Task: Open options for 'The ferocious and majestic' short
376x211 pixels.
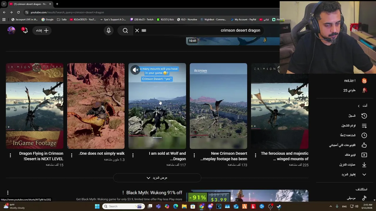Action: click(x=255, y=155)
